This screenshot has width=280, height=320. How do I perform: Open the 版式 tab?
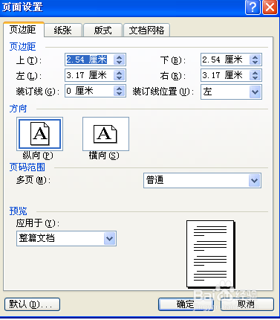[x=102, y=31]
